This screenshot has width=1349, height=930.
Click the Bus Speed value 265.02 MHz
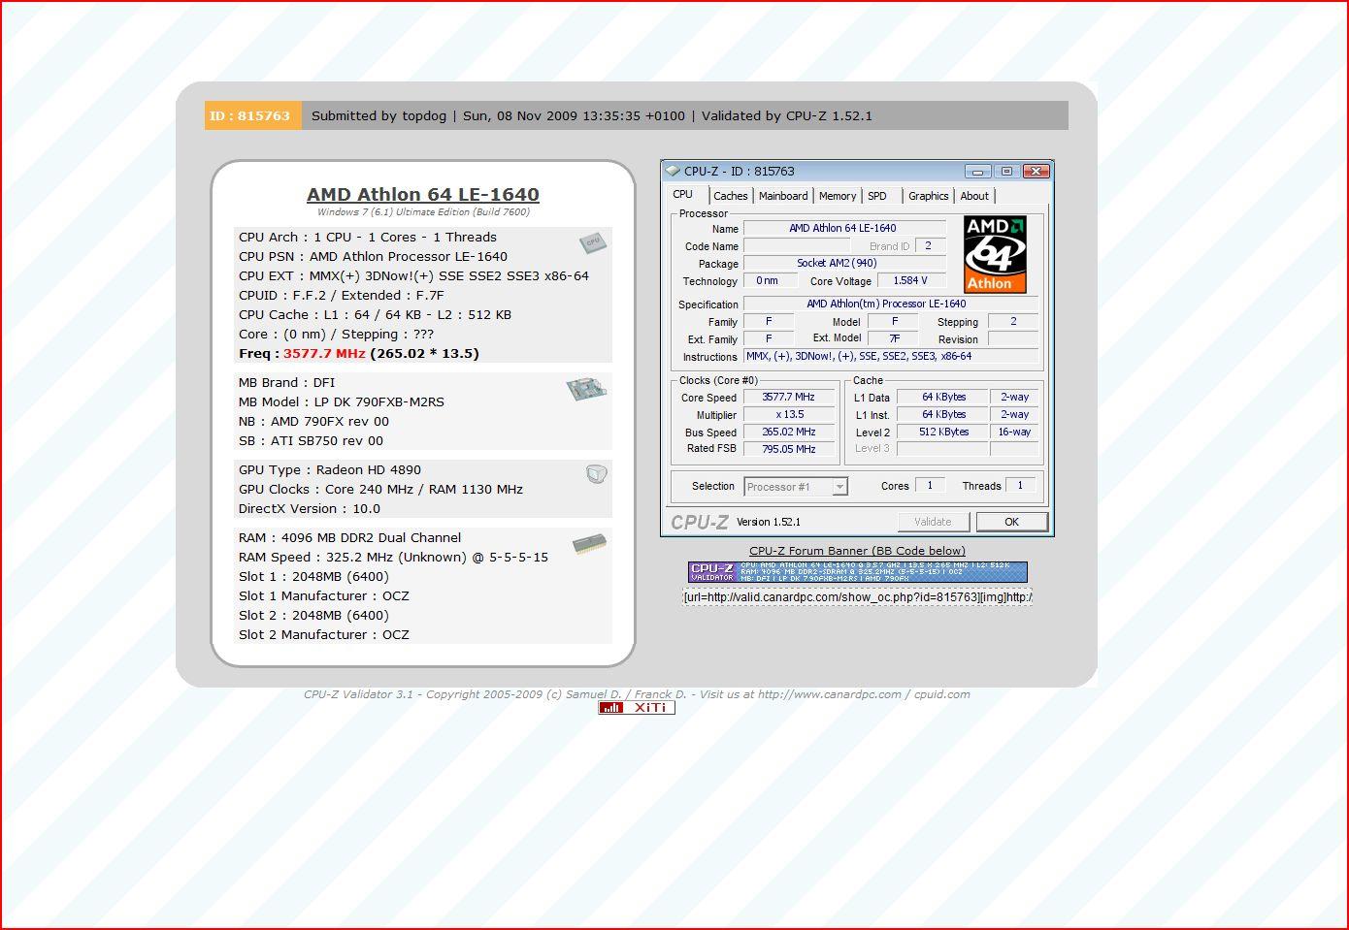pos(789,433)
